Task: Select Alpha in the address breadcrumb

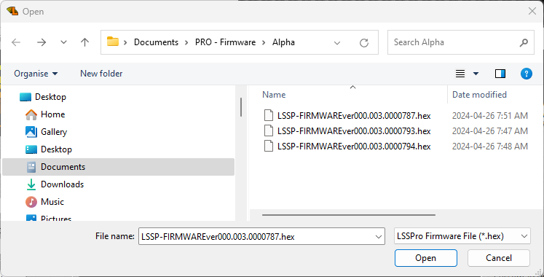Action: point(283,42)
